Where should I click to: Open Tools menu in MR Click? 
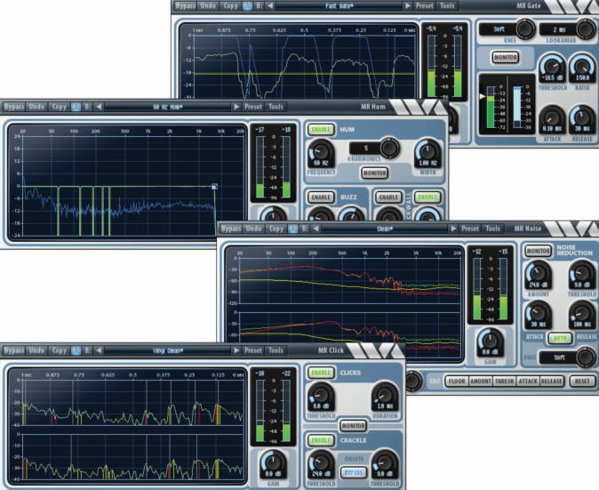(x=276, y=350)
